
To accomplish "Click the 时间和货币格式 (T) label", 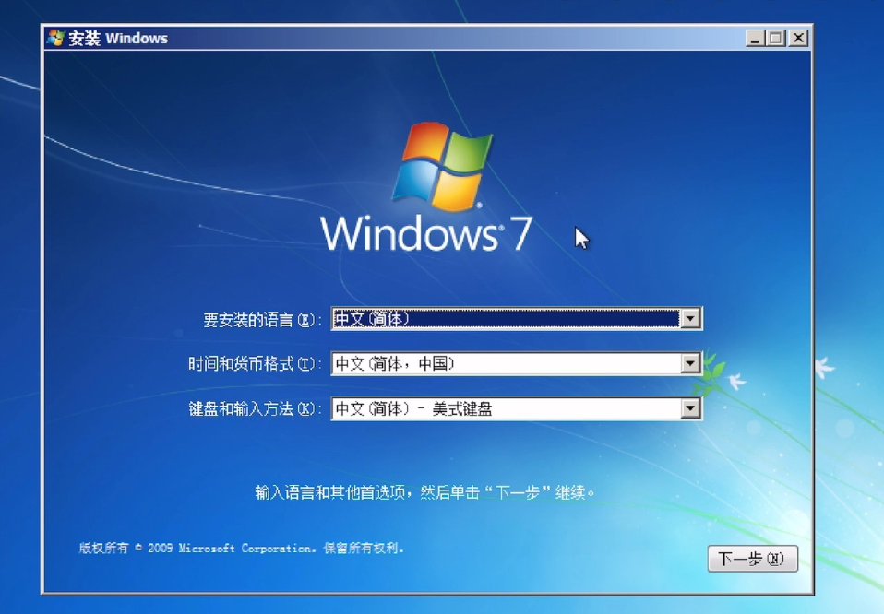I will tap(255, 364).
